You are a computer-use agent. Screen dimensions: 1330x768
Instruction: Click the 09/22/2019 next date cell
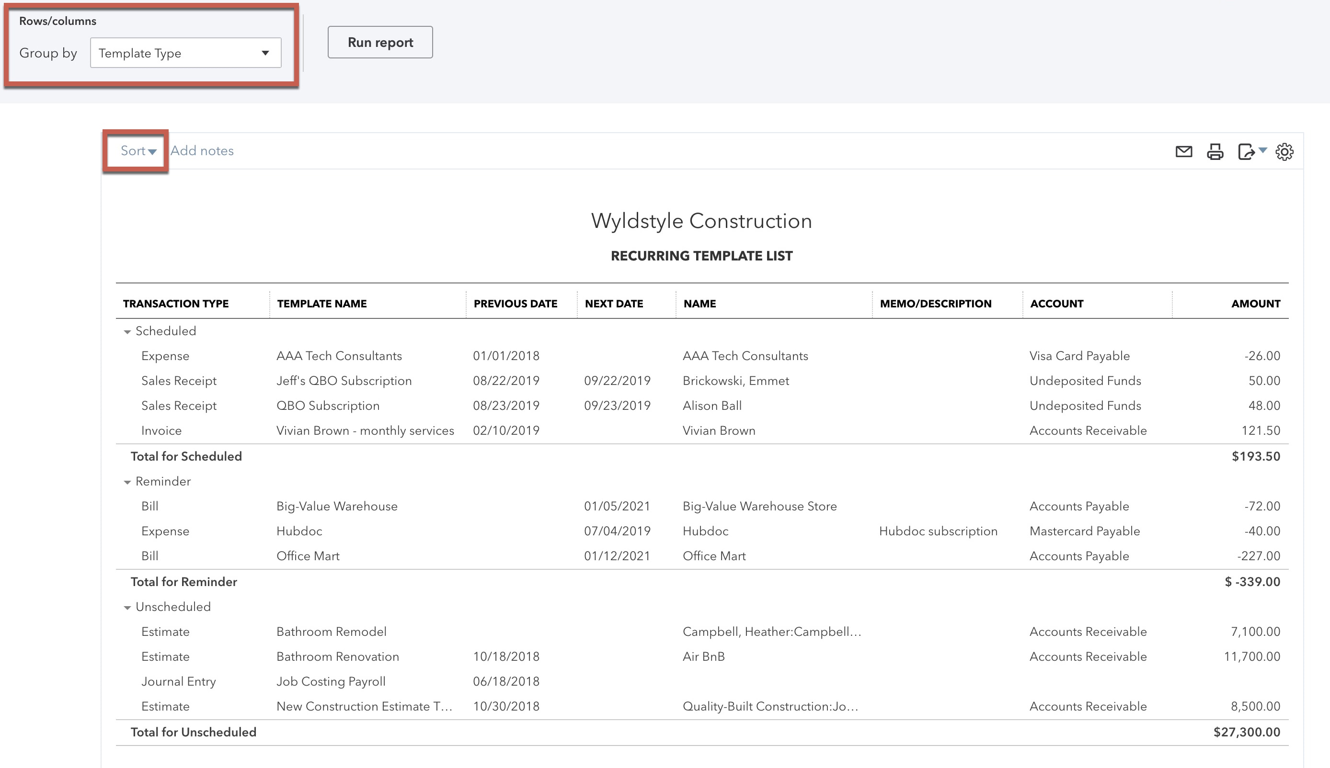point(617,381)
